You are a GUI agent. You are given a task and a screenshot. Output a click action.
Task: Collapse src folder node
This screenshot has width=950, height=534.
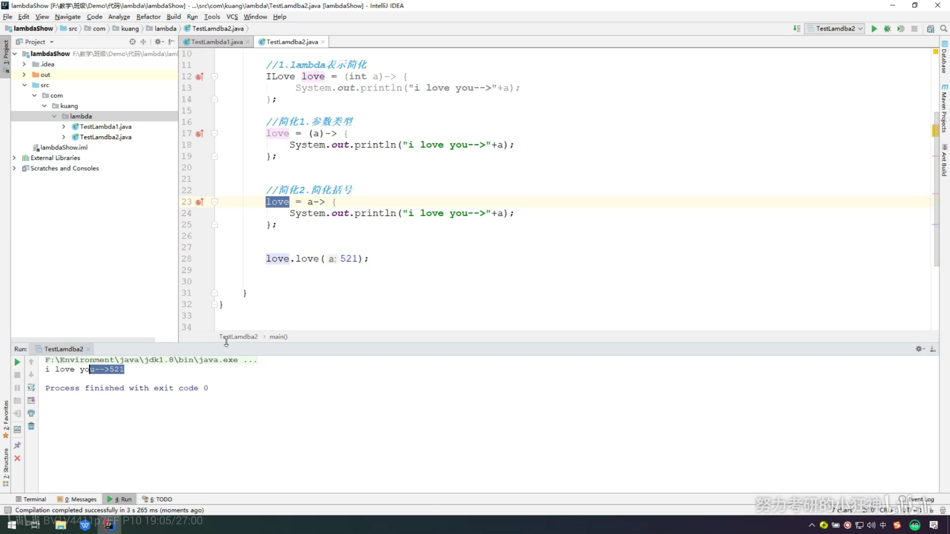click(24, 85)
